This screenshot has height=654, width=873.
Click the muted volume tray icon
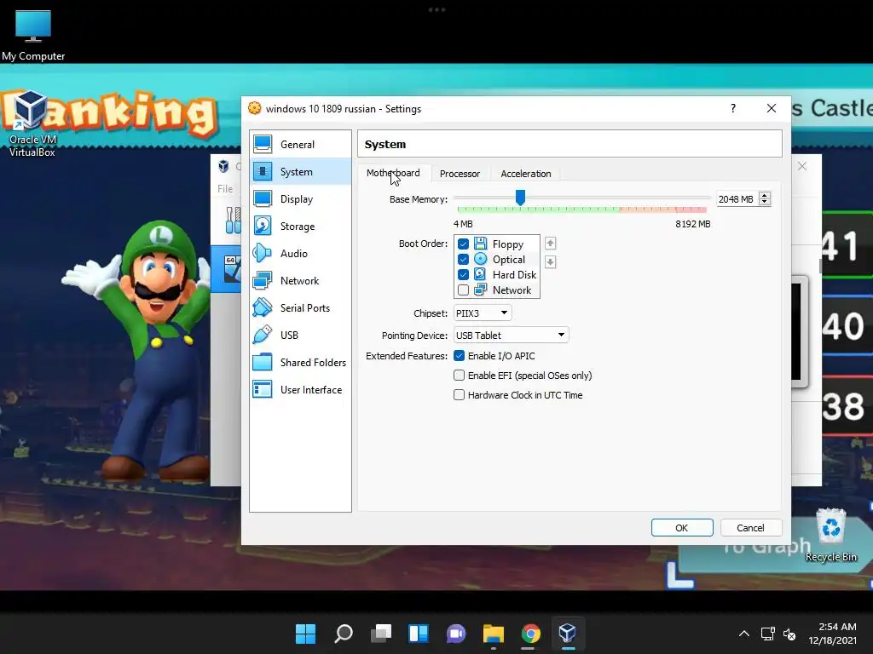pos(789,634)
